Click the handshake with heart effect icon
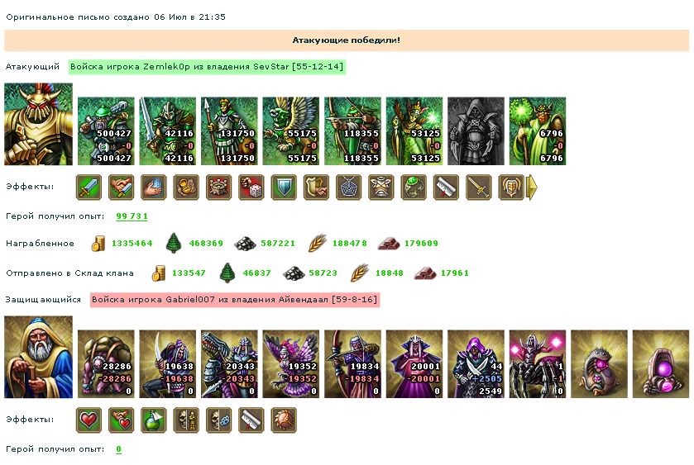 pyautogui.click(x=121, y=420)
